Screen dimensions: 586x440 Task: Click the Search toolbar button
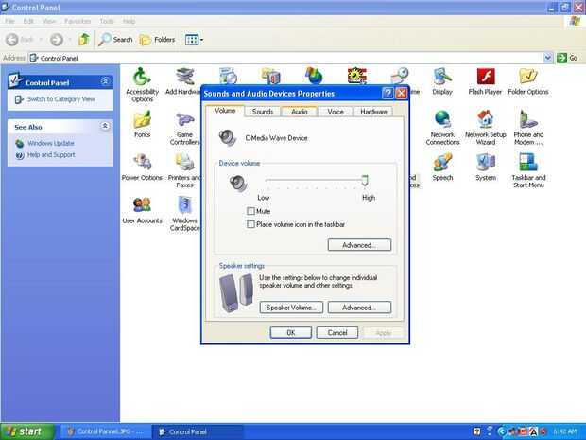pyautogui.click(x=115, y=40)
